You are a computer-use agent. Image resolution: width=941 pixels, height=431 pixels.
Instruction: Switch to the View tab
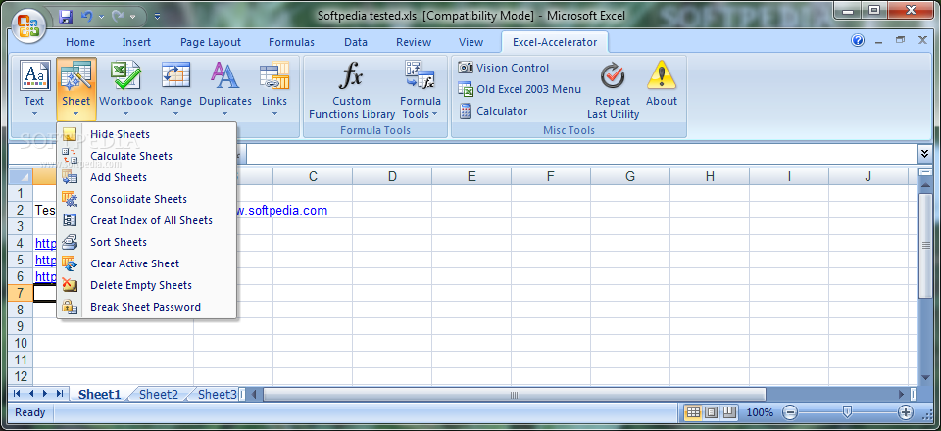pos(470,42)
